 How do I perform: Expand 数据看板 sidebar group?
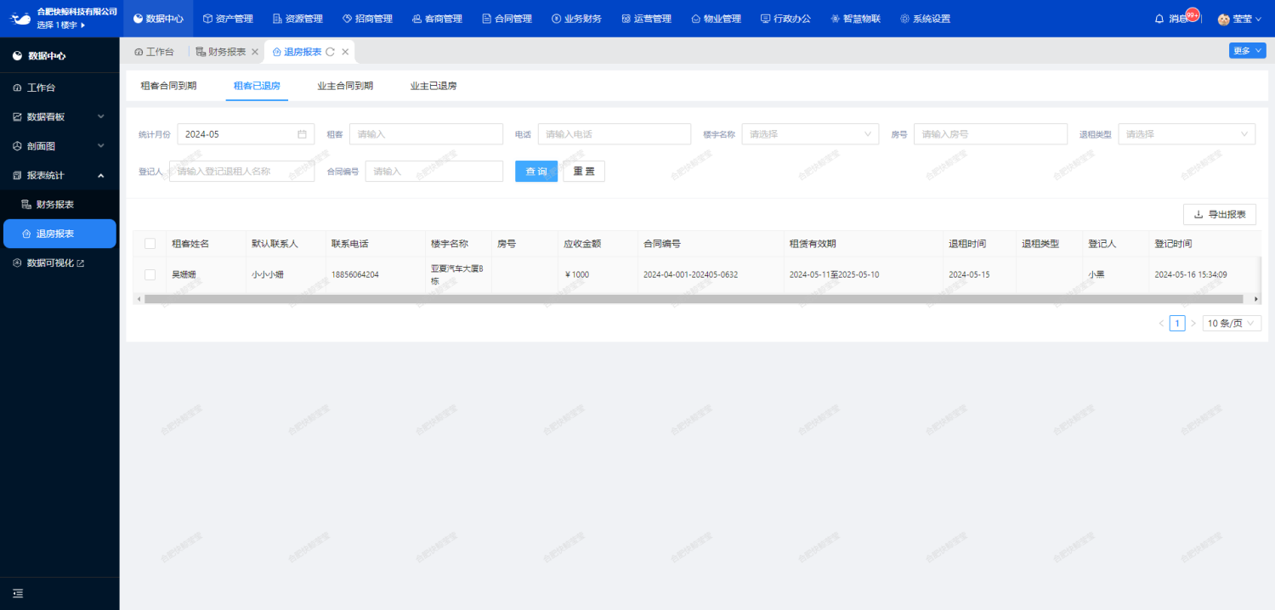[59, 116]
